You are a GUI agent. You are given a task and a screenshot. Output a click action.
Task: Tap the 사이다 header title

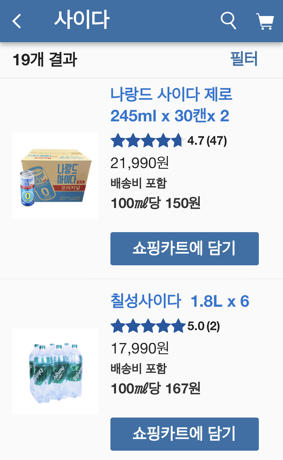82,20
